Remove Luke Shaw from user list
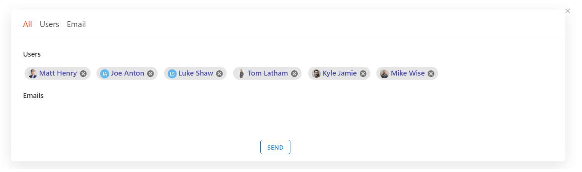Screen dimensions: 582x172 (220, 74)
